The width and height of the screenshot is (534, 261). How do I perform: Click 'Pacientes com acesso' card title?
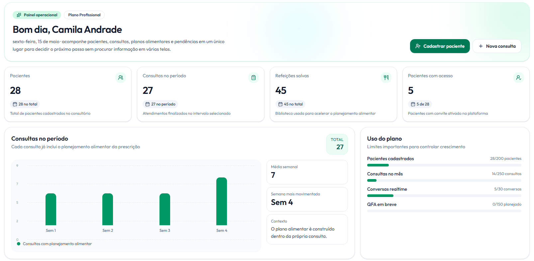tap(430, 76)
